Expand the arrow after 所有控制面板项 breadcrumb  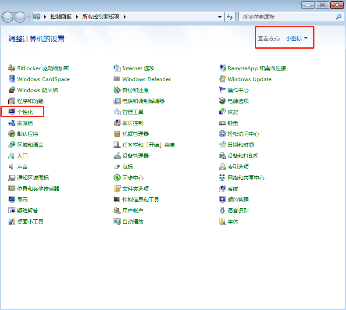124,17
